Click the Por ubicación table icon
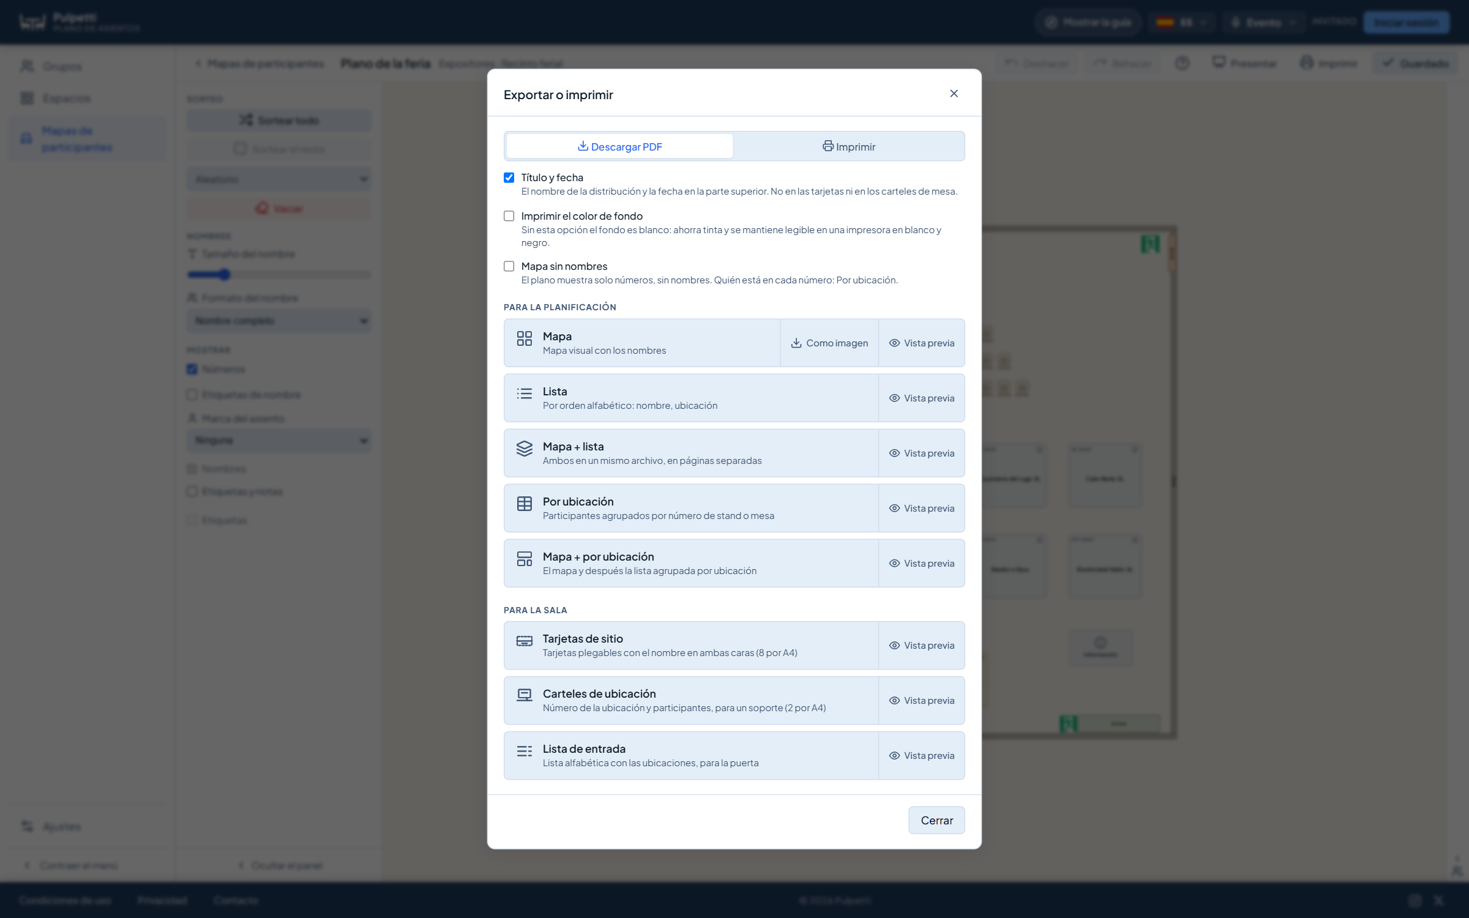 (524, 504)
